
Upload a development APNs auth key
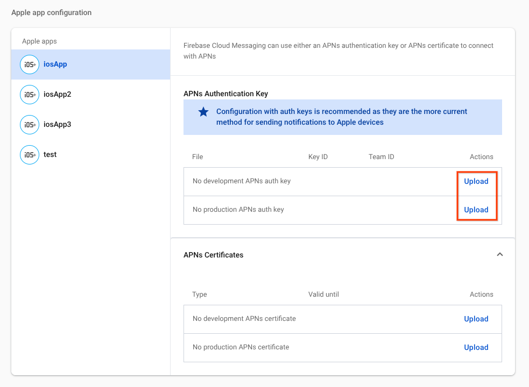476,182
